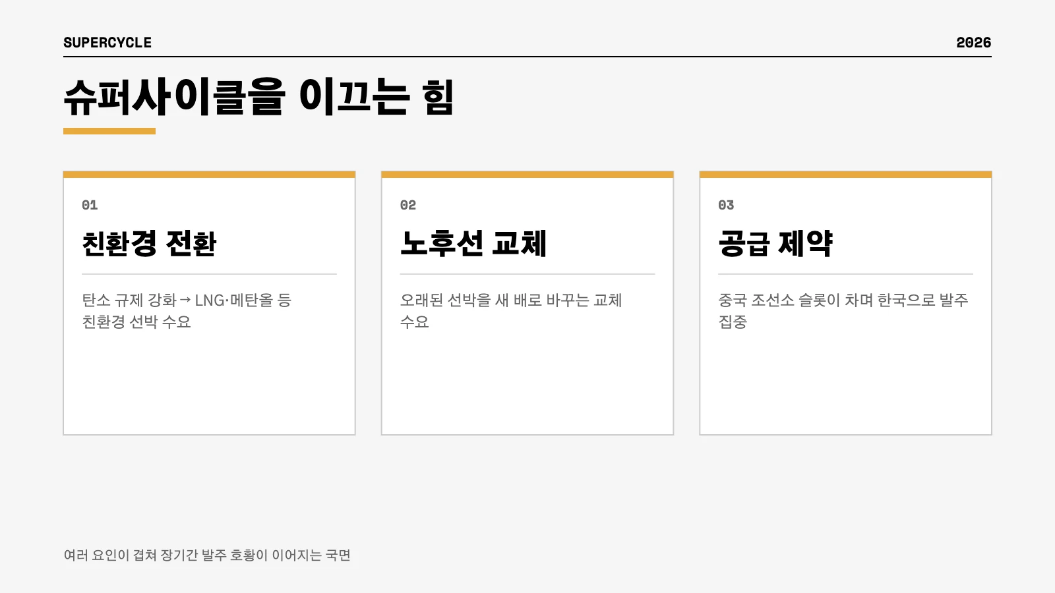
Task: Click the text 탄소 규제 강화 → LNG·메탄올 등
Action: pos(187,300)
